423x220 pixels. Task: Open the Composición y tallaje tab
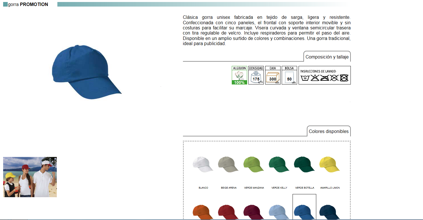327,57
